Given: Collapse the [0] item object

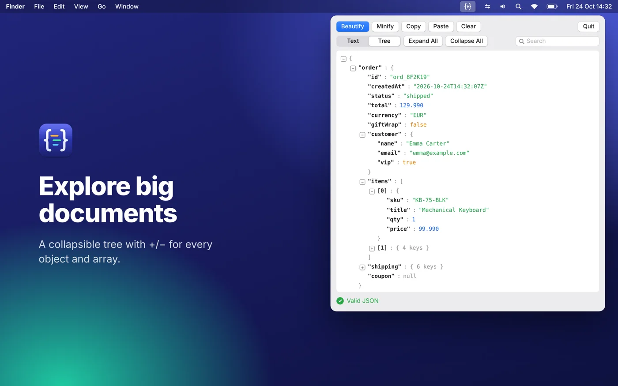Looking at the screenshot, I should (372, 191).
